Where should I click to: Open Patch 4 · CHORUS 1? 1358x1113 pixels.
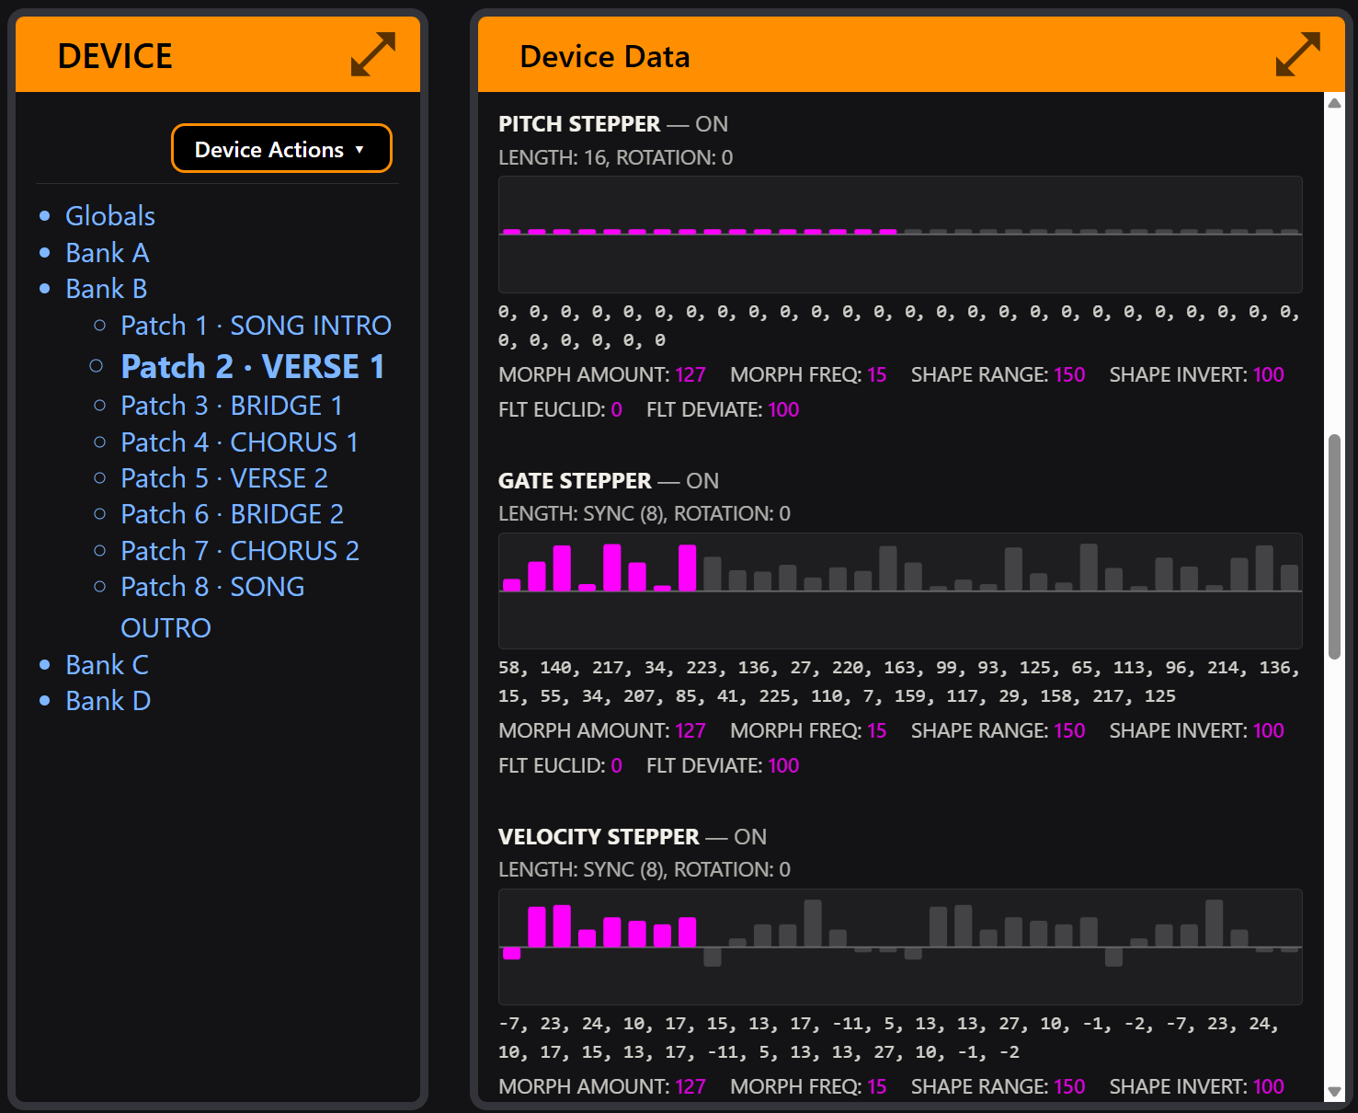click(x=240, y=442)
